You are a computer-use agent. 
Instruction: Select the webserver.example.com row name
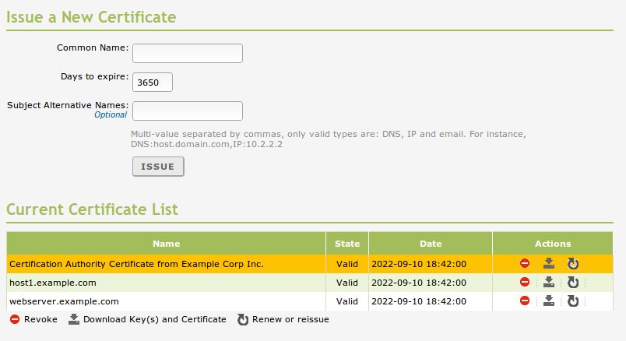(64, 301)
